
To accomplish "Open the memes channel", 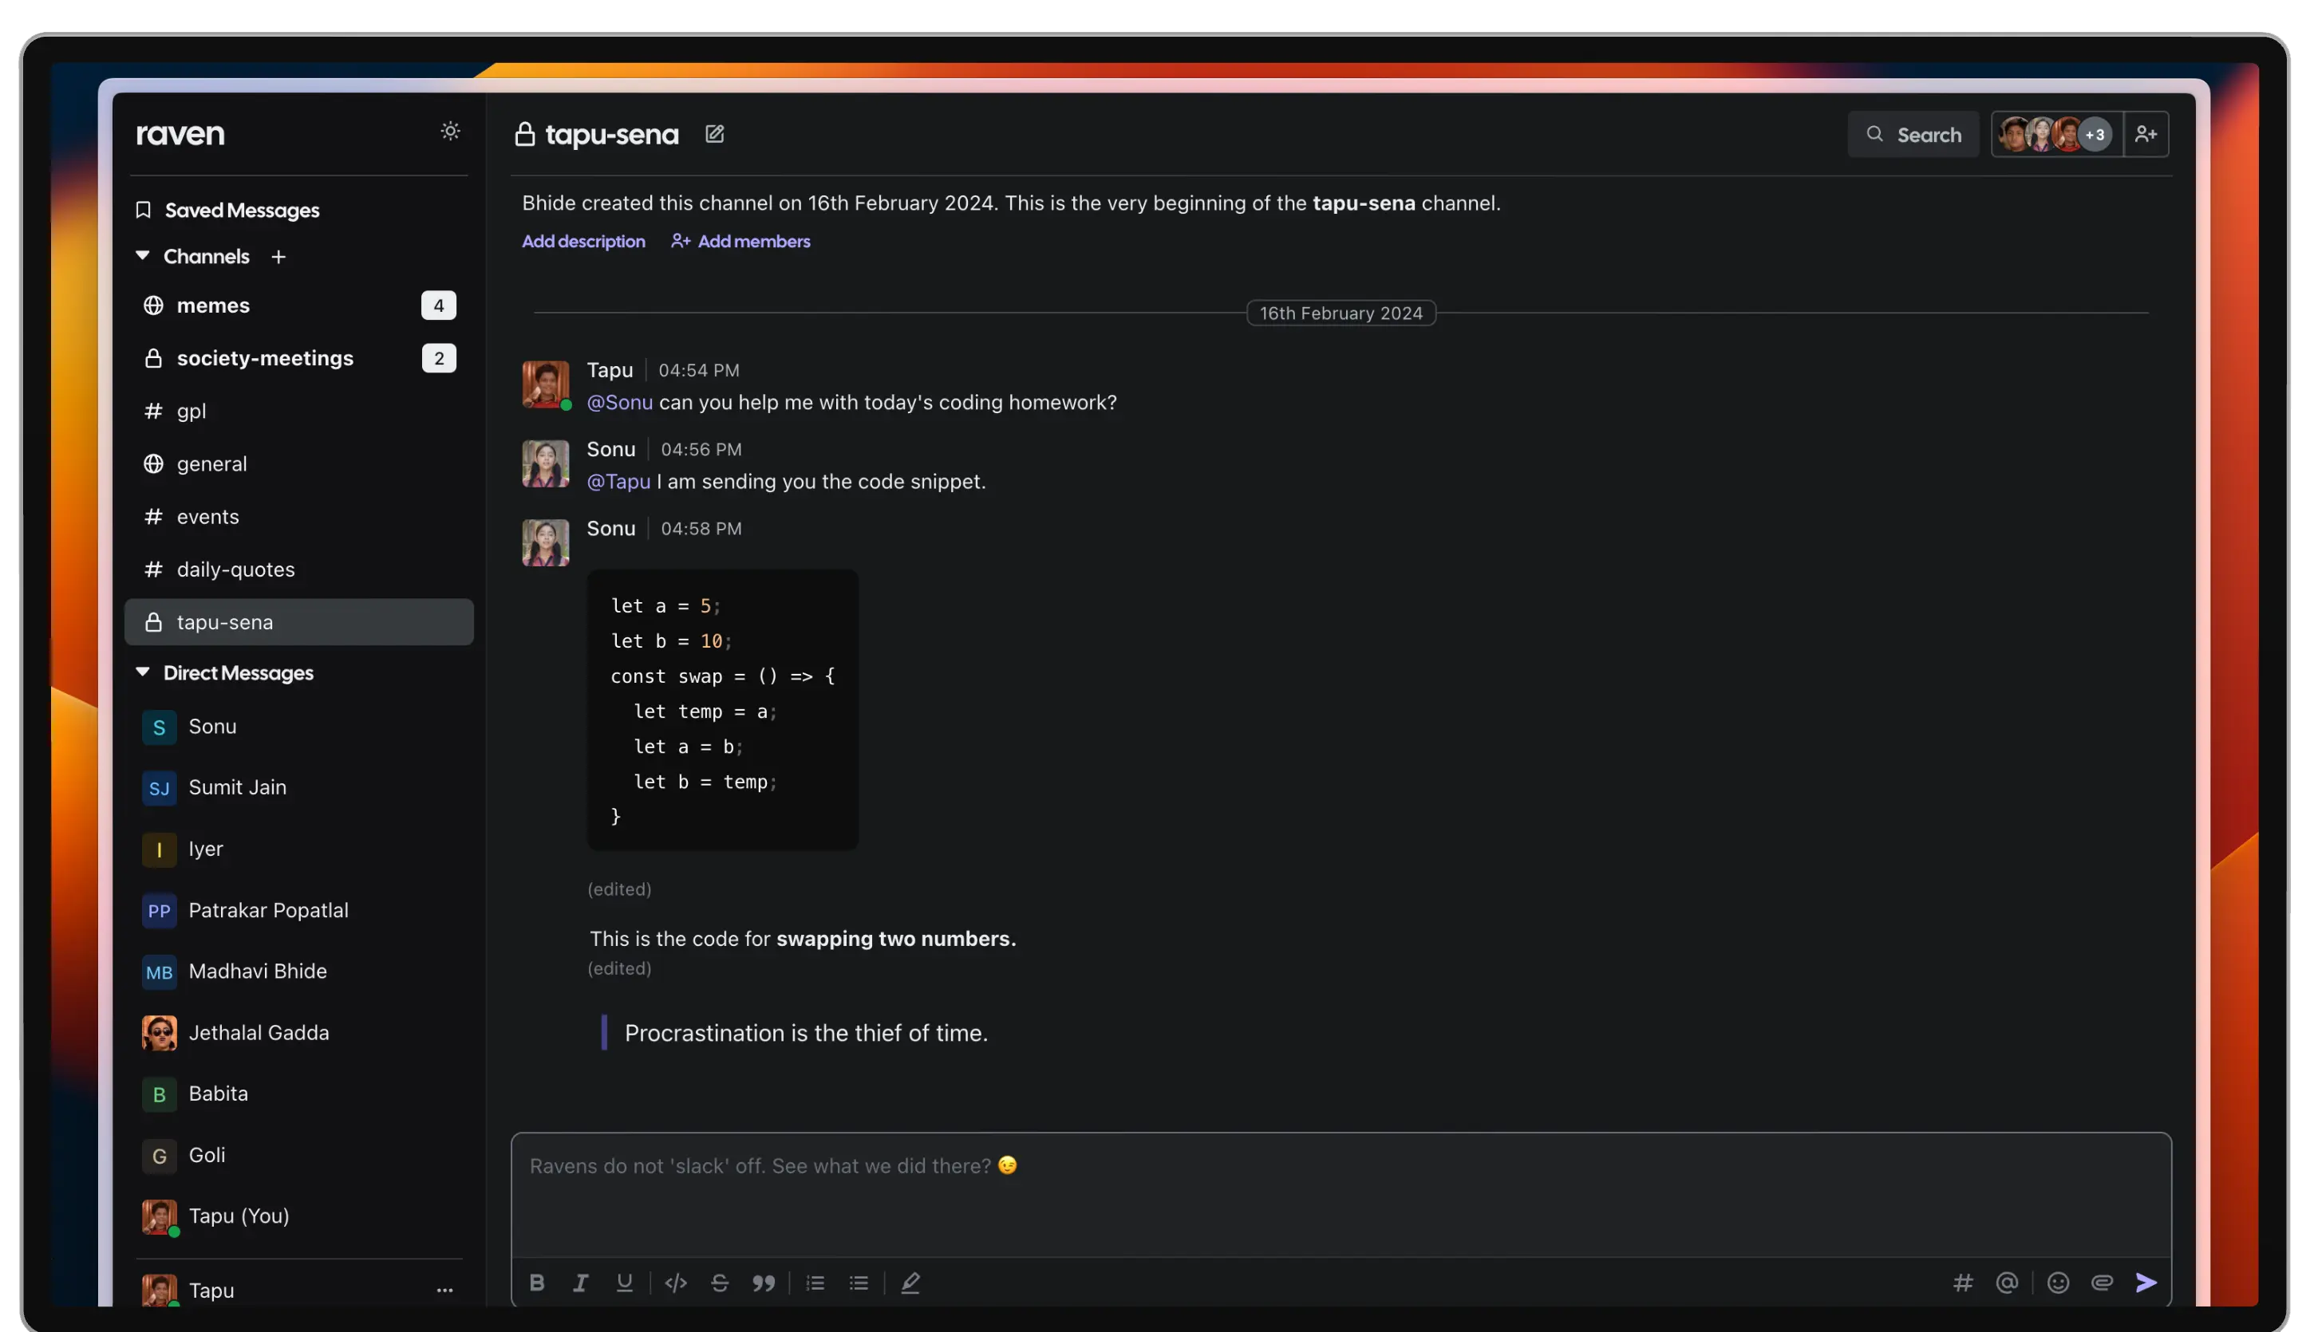I will pyautogui.click(x=213, y=305).
